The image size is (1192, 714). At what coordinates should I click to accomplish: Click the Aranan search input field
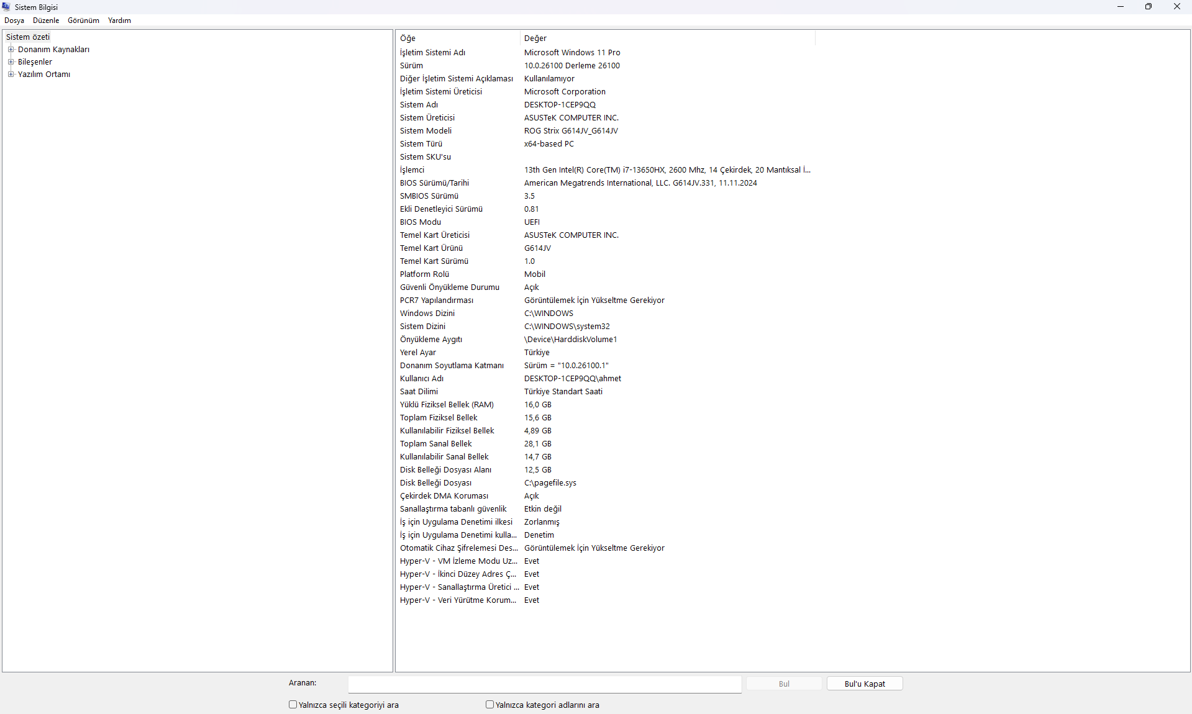[x=545, y=684]
